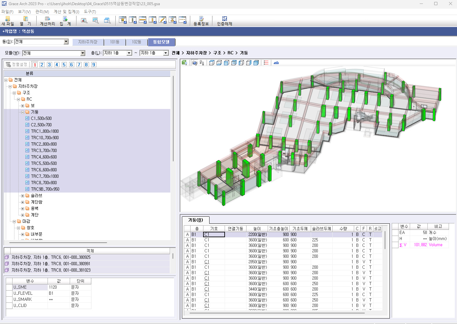Switch to top view cube
457x324 pixels.
click(x=212, y=63)
